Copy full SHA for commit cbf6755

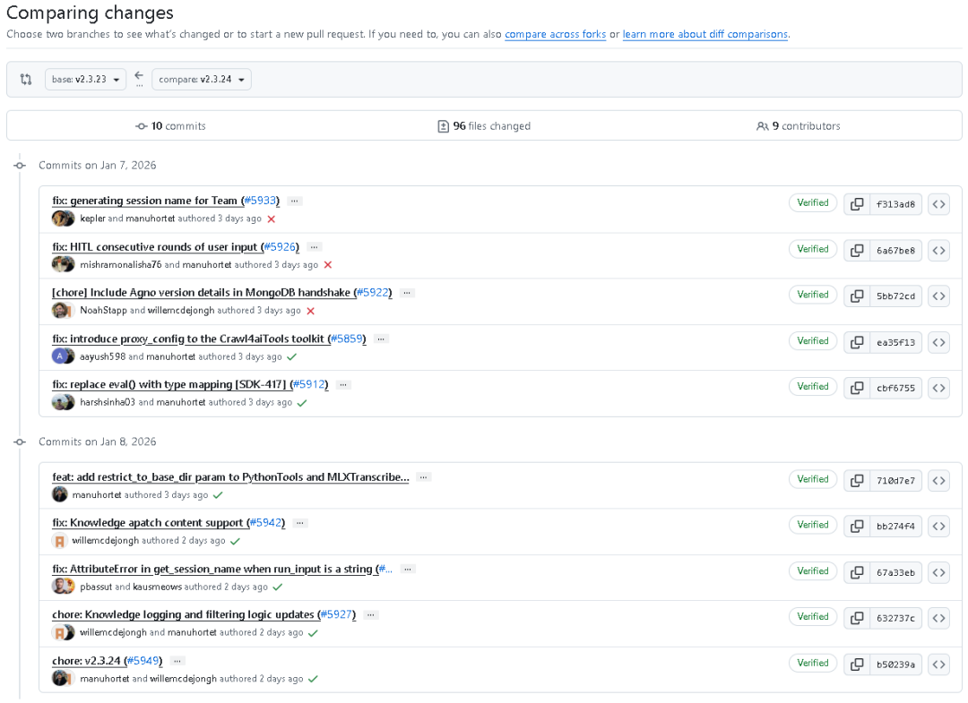pyautogui.click(x=857, y=388)
